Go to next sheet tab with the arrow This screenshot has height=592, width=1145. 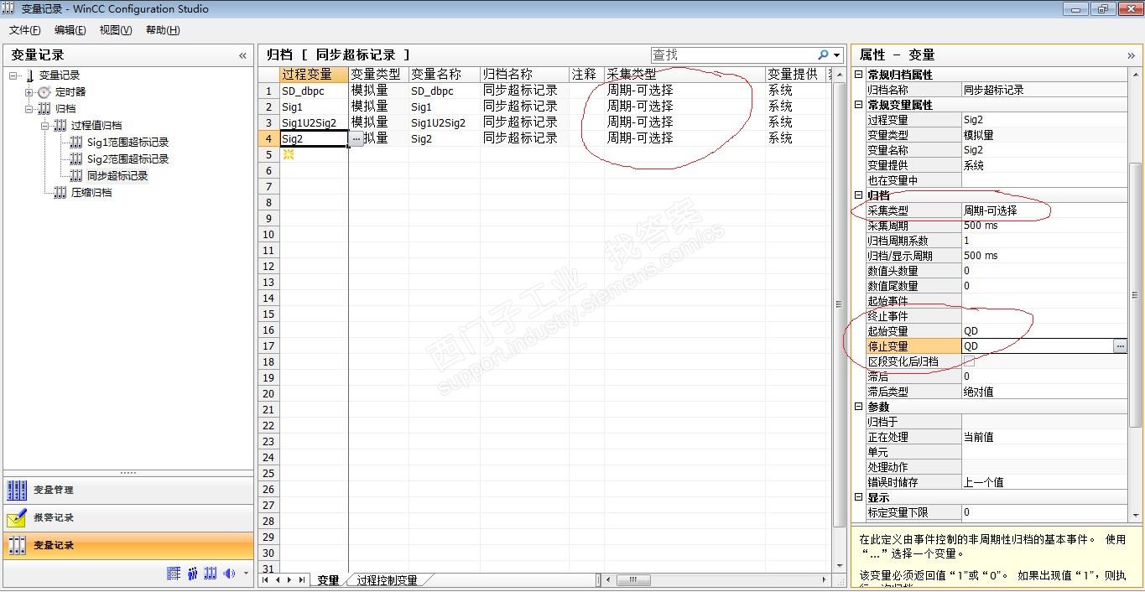coord(289,580)
